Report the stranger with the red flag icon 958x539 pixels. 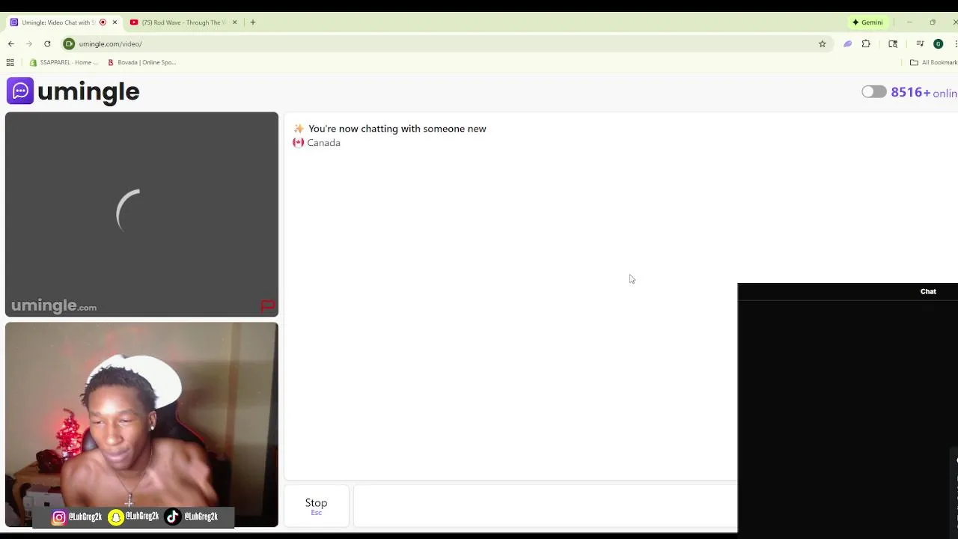click(267, 305)
